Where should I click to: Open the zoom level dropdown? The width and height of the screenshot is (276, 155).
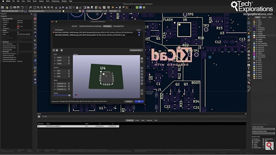point(114,11)
